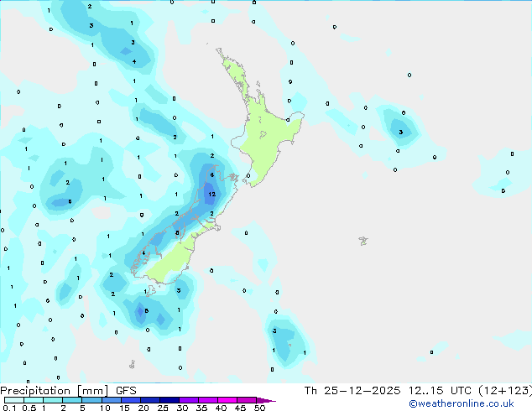This screenshot has height=411, width=532.
Task: Click the '12' precipitation value on map
Action: (x=212, y=195)
